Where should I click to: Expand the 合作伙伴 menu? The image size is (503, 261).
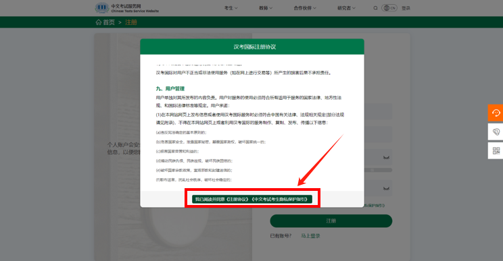pos(305,8)
